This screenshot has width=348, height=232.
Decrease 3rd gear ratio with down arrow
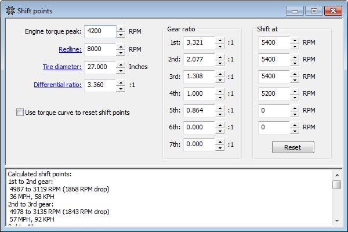[220, 80]
